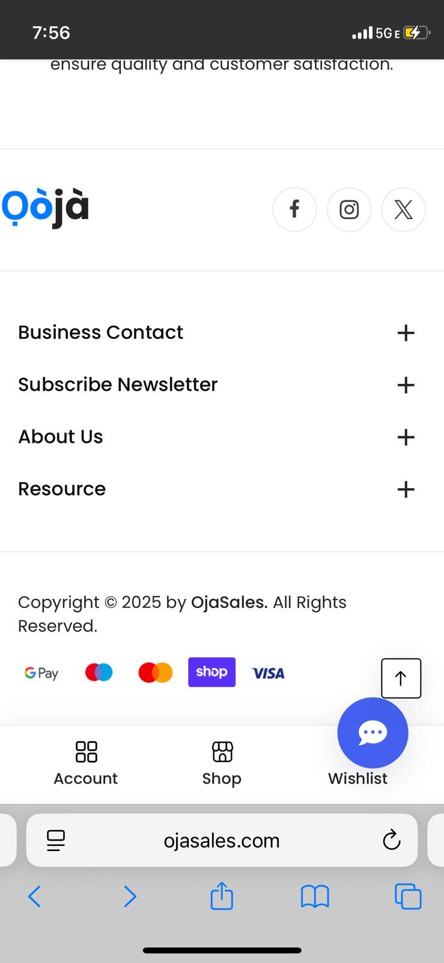Open Safari page settings reader icon
444x963 pixels.
point(56,840)
